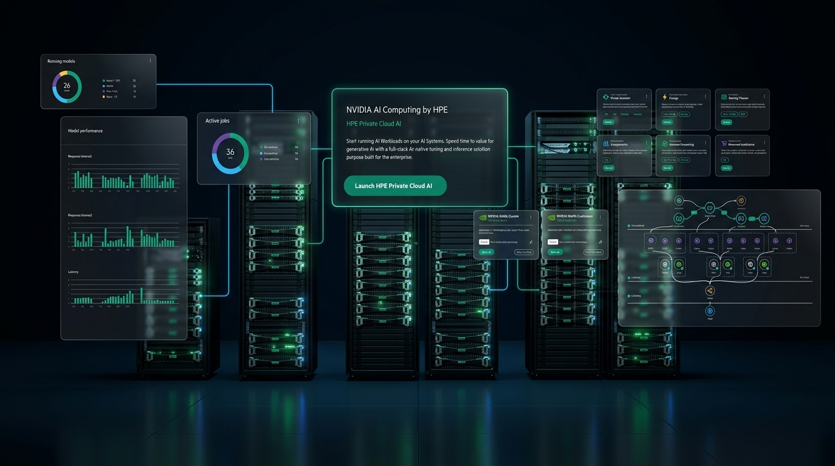Click the 'Latency' chart label

click(73, 272)
